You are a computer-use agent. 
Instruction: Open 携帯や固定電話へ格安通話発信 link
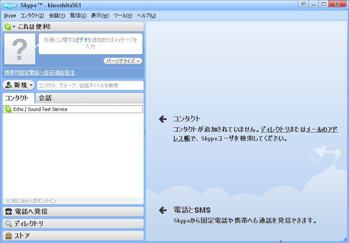40,73
